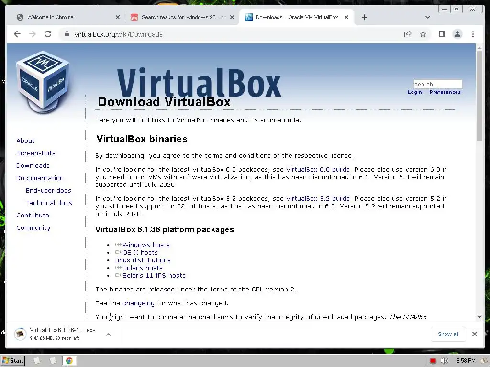
Task: Open Downloads in the sidebar
Action: click(33, 166)
